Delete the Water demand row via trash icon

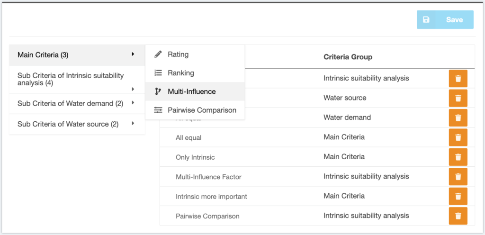click(458, 118)
